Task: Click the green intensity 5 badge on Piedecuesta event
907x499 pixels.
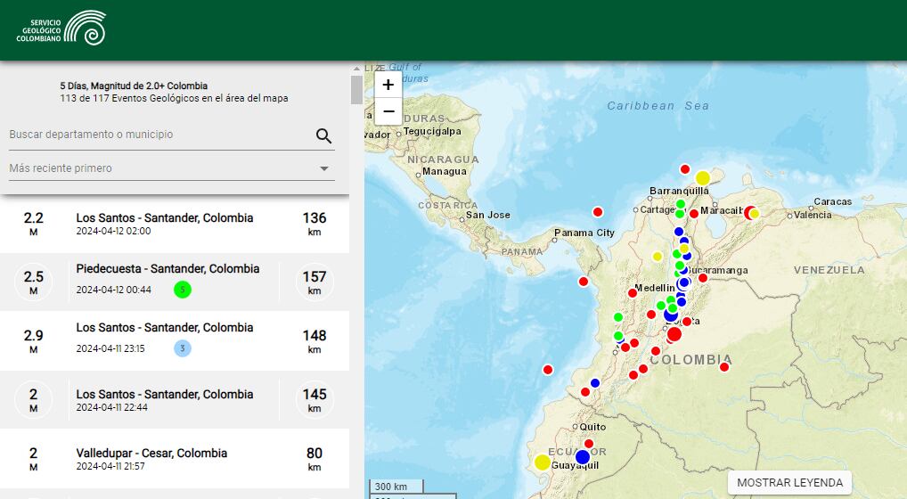Action: pyautogui.click(x=183, y=290)
